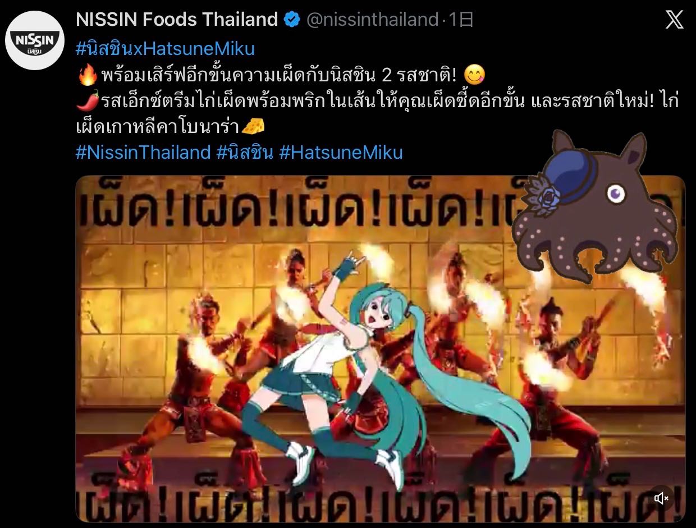Open NISSIN Foods Thailand account name
Screen dimensions: 696x528
(x=177, y=20)
